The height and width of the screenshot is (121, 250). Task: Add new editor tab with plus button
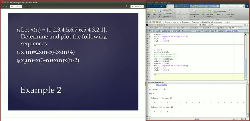[x=240, y=28]
